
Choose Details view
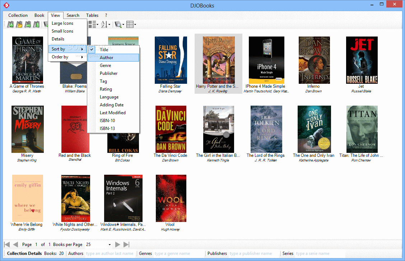(67, 39)
